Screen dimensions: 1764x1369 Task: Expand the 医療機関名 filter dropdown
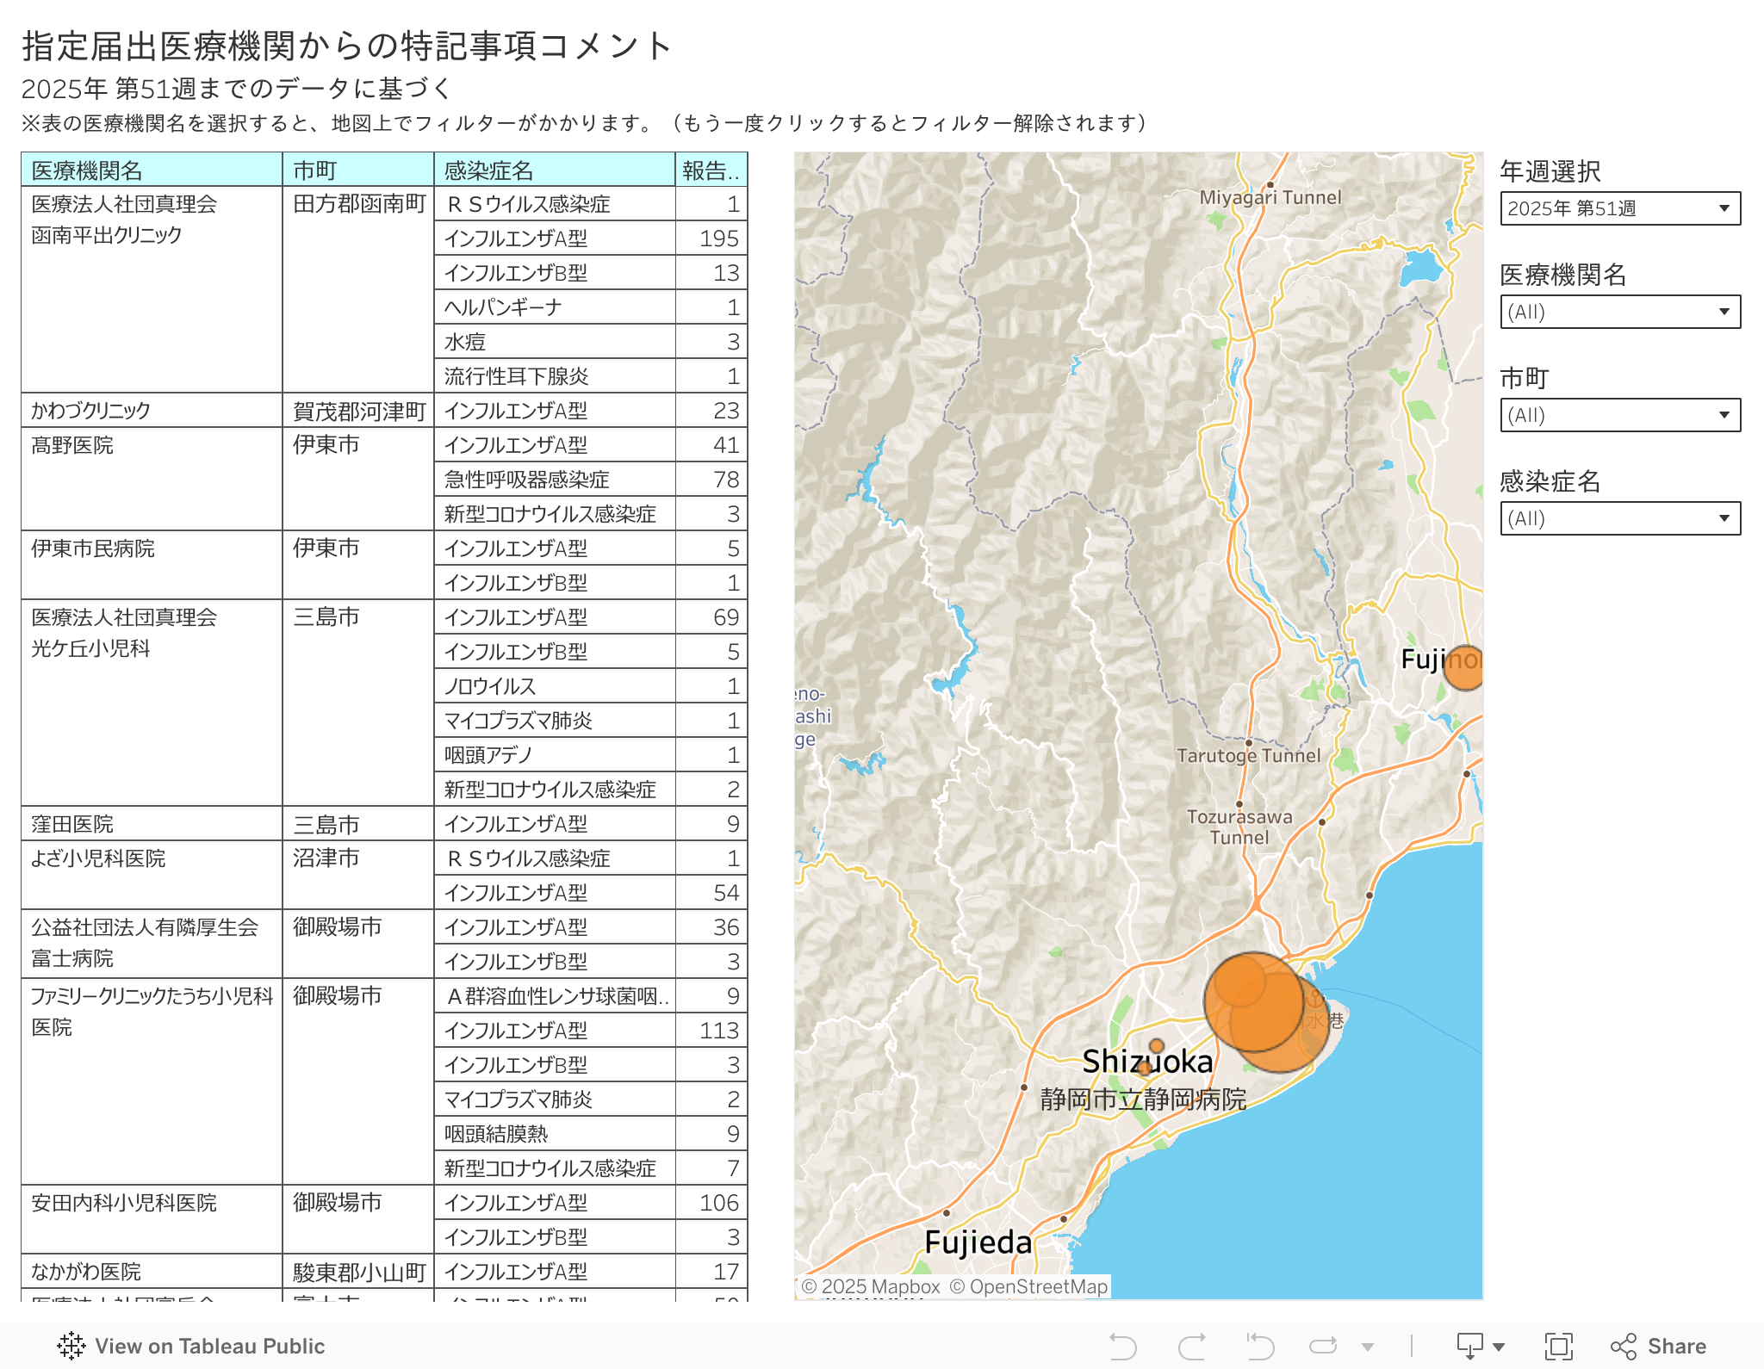click(x=1619, y=312)
